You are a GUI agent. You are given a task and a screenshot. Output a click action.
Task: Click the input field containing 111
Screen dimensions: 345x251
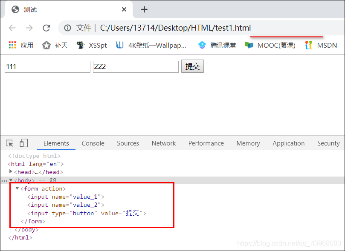[47, 66]
